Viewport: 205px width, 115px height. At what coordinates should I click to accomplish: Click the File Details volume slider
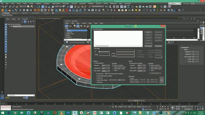[x=104, y=52]
